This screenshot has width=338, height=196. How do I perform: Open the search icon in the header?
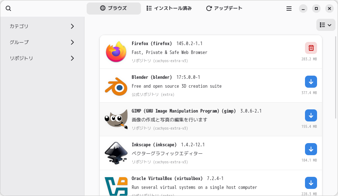(8, 9)
